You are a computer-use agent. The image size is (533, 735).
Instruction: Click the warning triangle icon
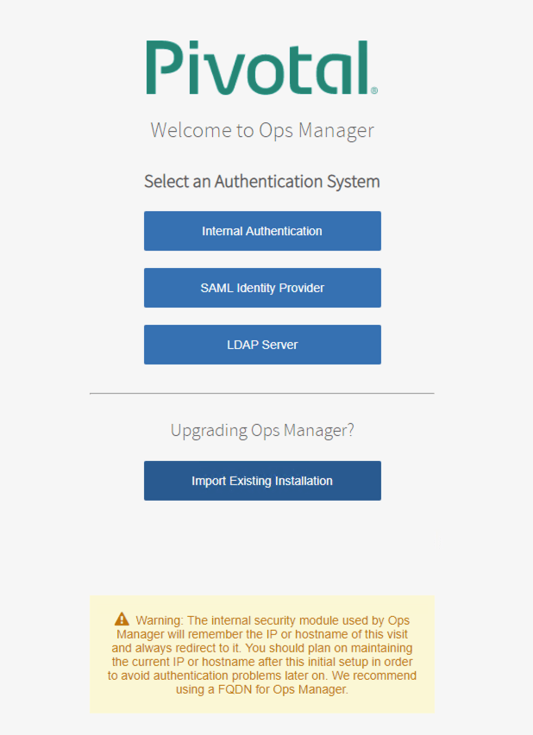(x=122, y=620)
